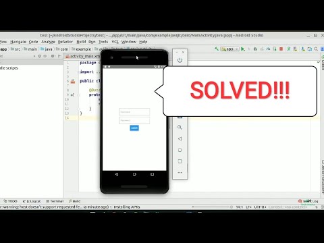The image size is (324, 243).
Task: Open Project Structure icon in toolbar
Action: tap(310, 49)
